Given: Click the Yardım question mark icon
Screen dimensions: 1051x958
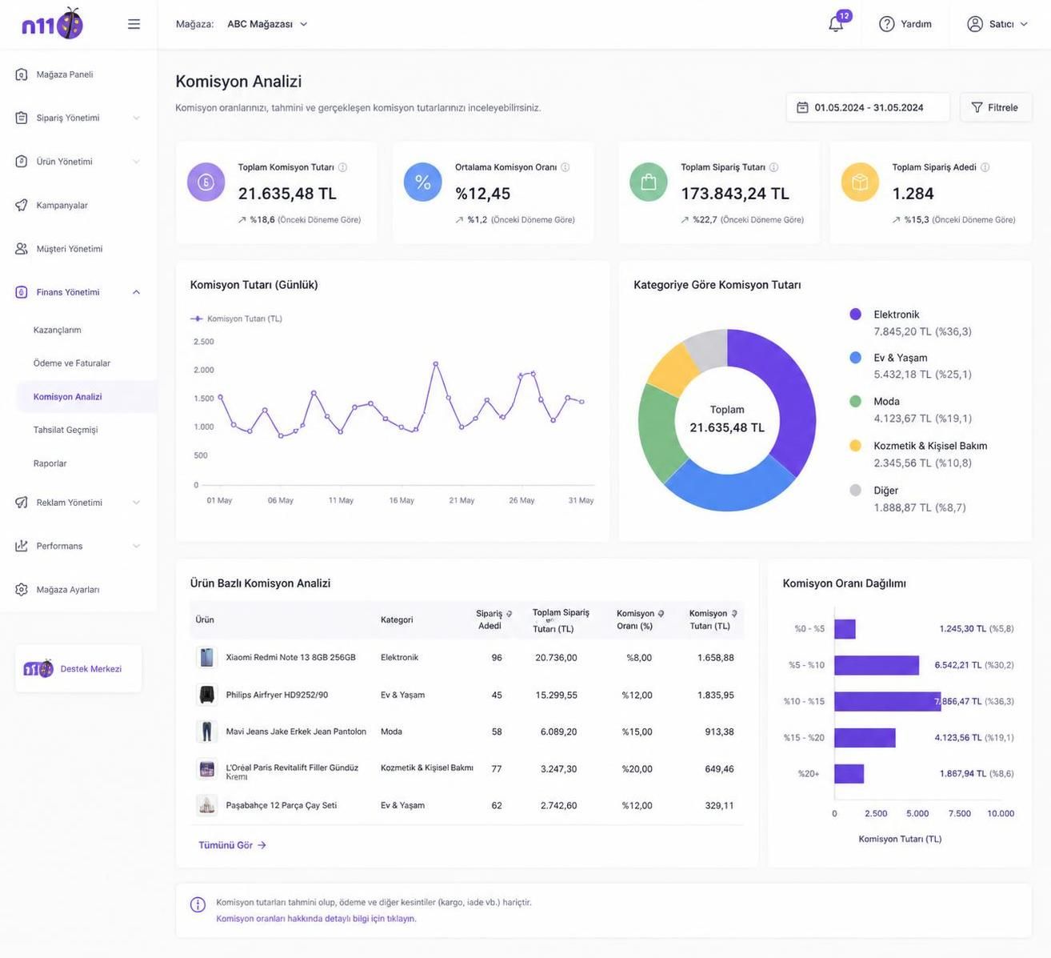Looking at the screenshot, I should pyautogui.click(x=886, y=24).
